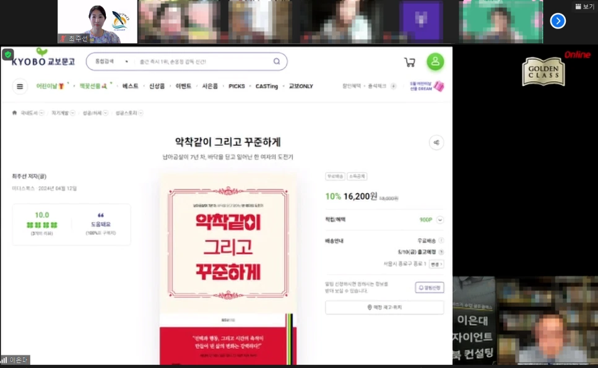
Task: Click the 소득공제 tag
Action: click(x=357, y=176)
